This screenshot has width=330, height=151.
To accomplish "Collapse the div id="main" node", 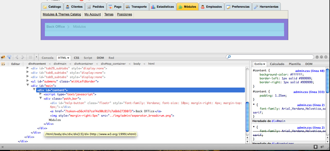I will click(28, 86).
